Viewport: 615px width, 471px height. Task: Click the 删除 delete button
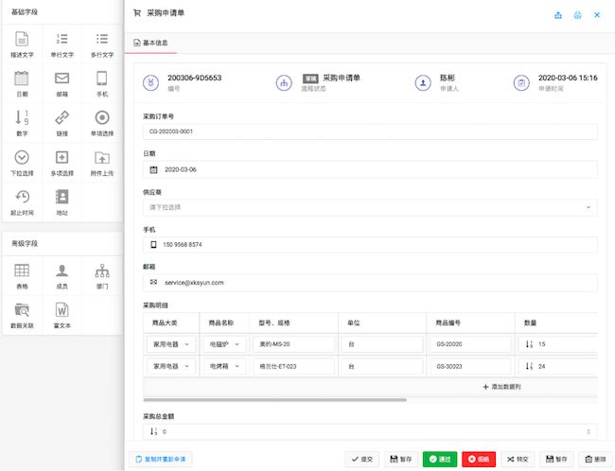coord(596,460)
